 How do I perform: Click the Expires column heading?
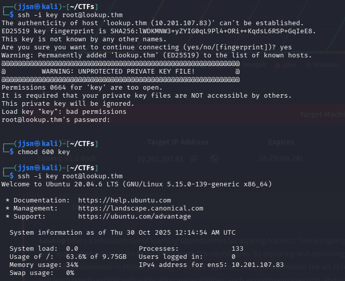pyautogui.click(x=280, y=143)
